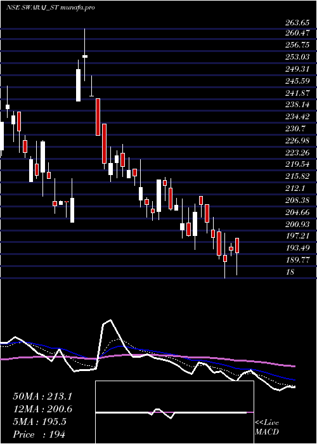Viewport: 317px width, 444px height.
Task: Click the 193.49 price label
Action: (x=297, y=248)
